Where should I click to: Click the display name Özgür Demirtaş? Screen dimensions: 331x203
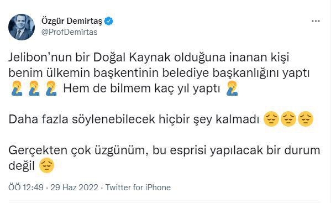tap(72, 21)
